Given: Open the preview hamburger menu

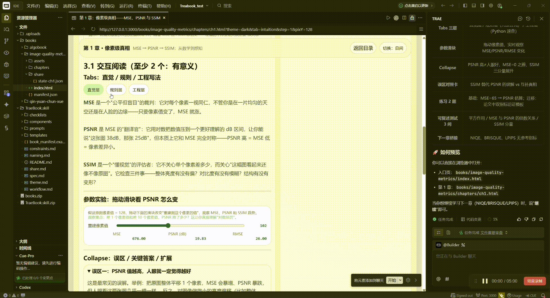Looking at the screenshot, I should coord(421,29).
